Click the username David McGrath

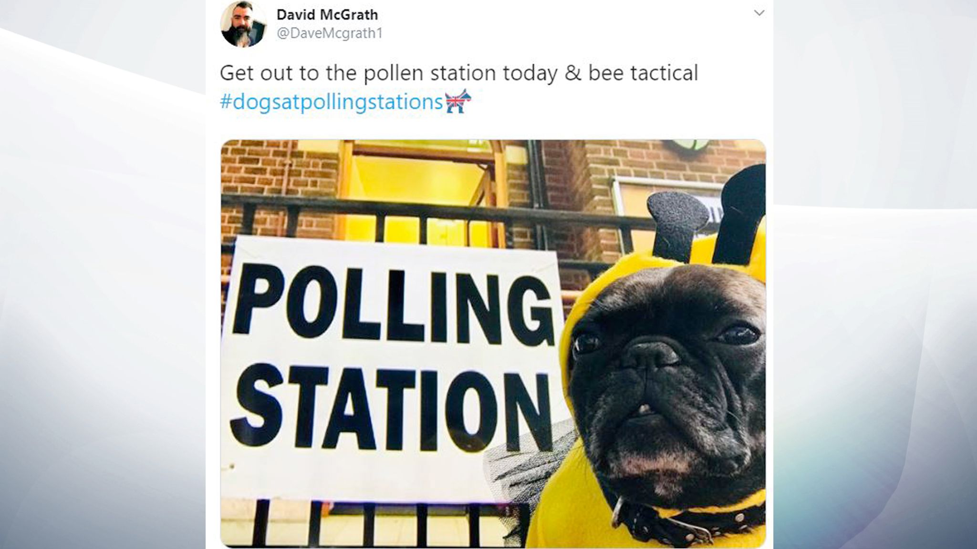tap(326, 15)
